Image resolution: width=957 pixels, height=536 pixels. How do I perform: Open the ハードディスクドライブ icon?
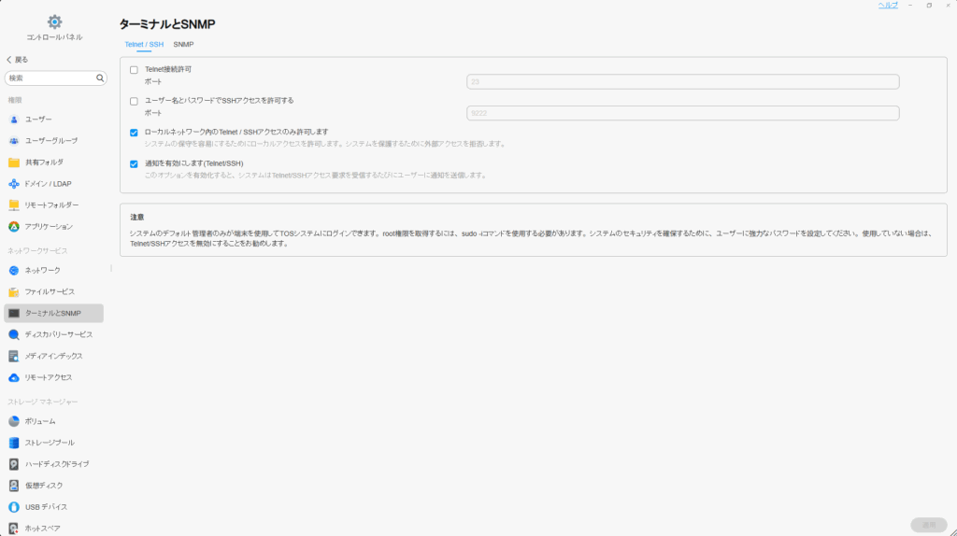(x=14, y=464)
